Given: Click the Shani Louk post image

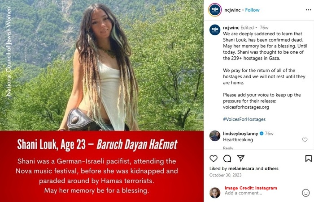Looking at the screenshot, I should click(x=102, y=101).
